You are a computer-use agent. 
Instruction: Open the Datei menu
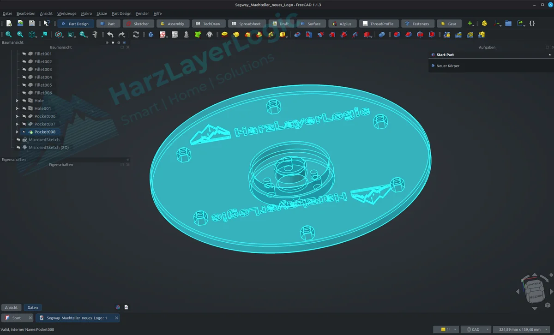[x=7, y=14]
